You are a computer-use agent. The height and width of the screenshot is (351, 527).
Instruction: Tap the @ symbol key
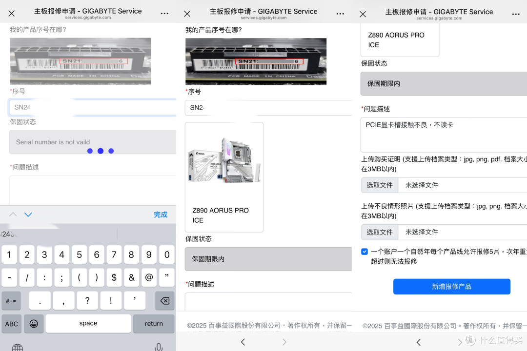point(149,277)
